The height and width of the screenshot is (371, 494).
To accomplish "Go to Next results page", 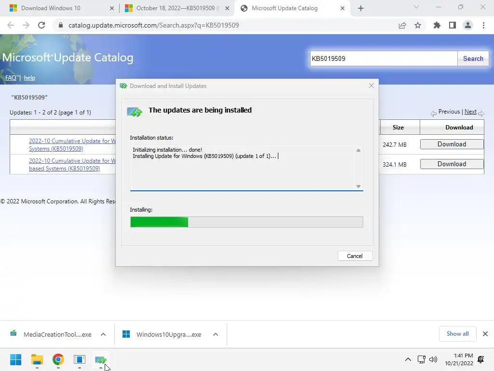I will point(470,112).
